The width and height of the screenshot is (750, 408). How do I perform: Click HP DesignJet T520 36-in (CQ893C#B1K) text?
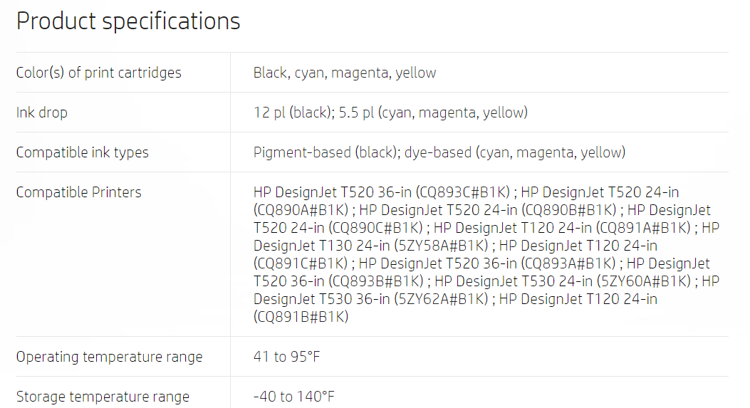[x=383, y=192]
